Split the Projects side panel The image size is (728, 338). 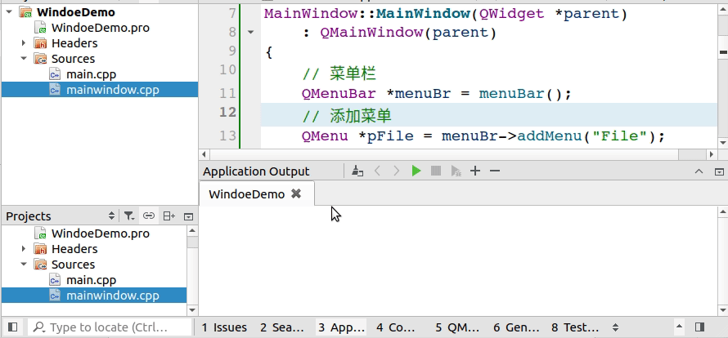(169, 216)
